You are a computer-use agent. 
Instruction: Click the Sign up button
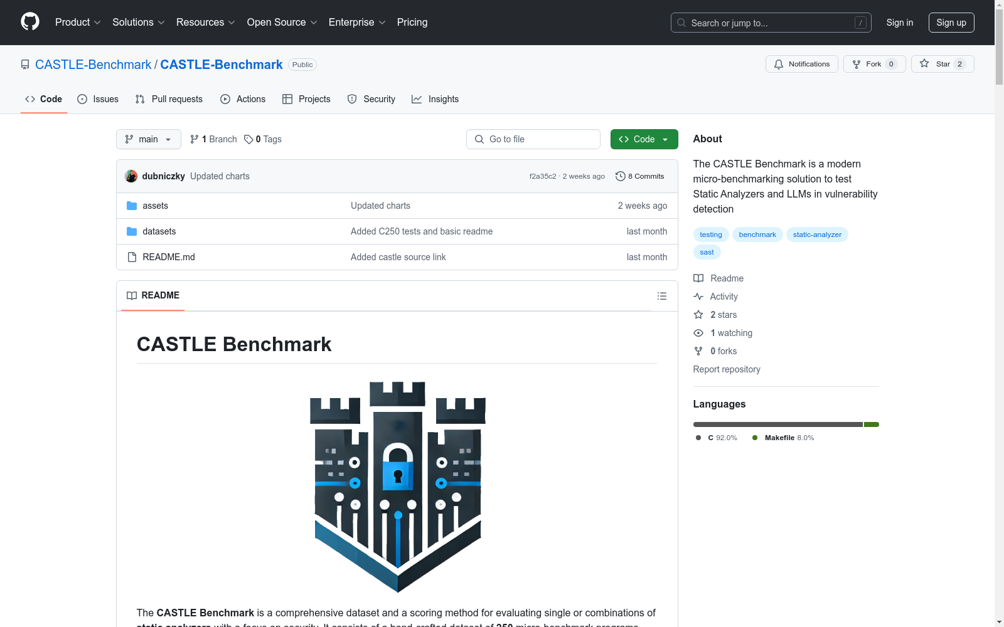[x=951, y=23]
